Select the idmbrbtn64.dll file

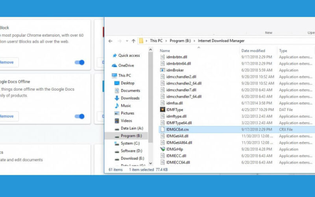178,64
